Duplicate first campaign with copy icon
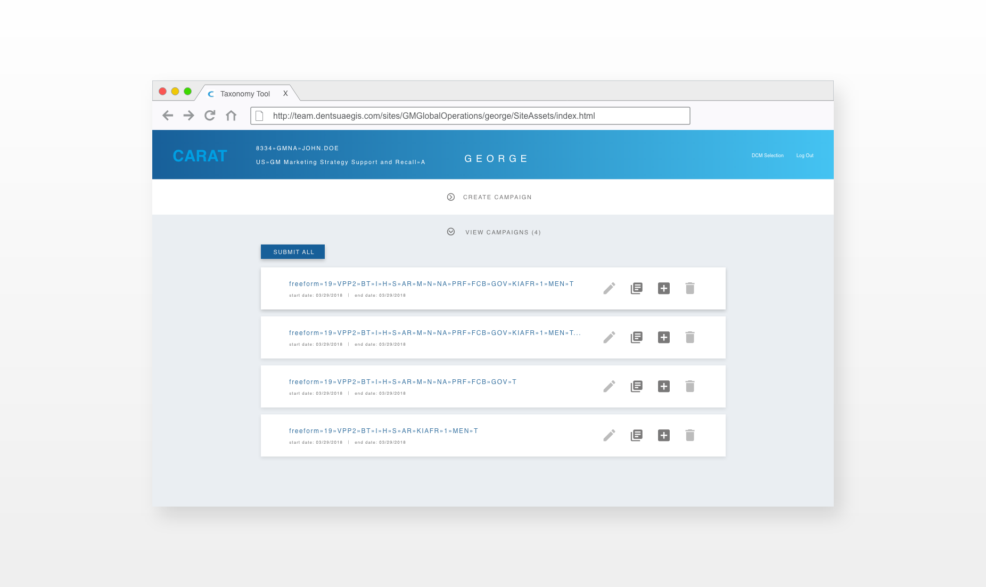This screenshot has width=986, height=587. 636,288
